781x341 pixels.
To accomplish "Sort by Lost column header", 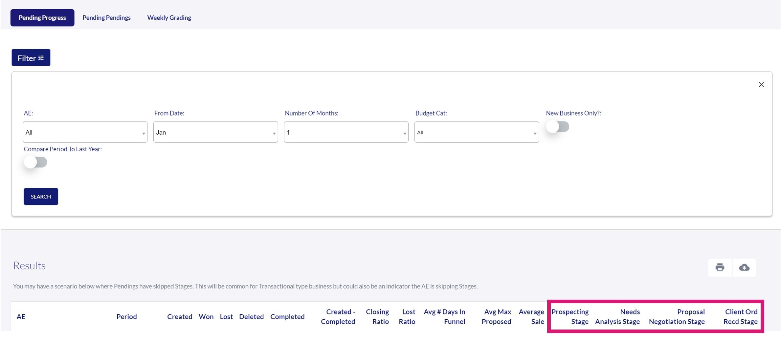I will 226,317.
